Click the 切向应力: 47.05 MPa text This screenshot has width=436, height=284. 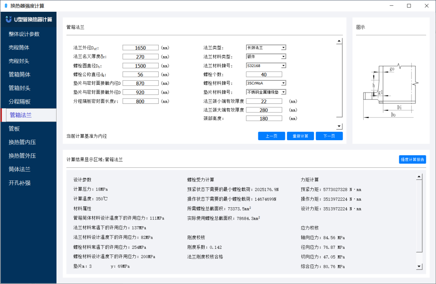coord(323,257)
